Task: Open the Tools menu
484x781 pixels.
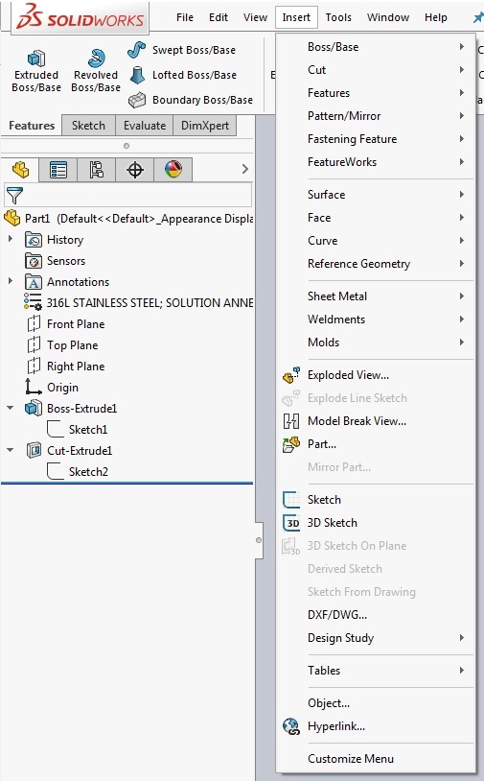Action: [338, 17]
